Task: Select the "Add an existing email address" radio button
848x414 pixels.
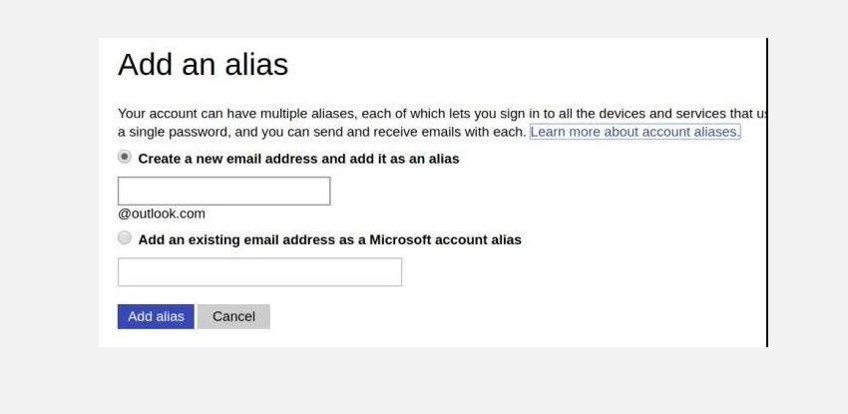Action: click(125, 238)
